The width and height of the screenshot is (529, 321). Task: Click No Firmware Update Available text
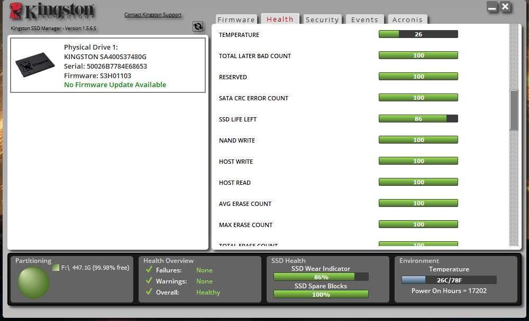tap(115, 84)
